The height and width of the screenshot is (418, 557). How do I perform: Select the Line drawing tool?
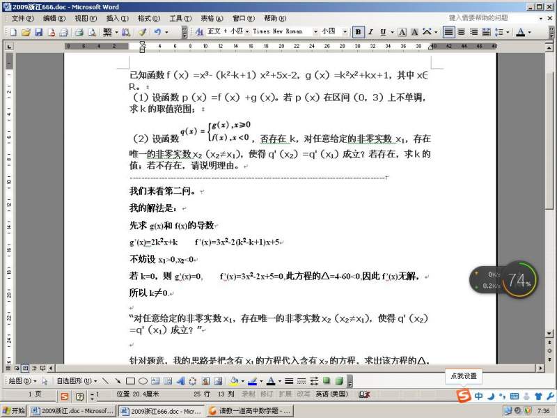pyautogui.click(x=105, y=381)
